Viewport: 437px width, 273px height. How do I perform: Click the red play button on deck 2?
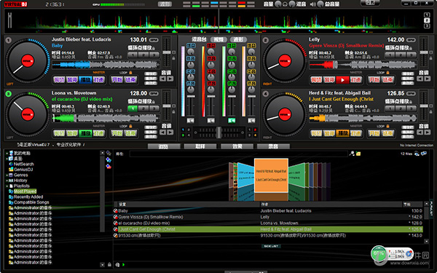342,80
